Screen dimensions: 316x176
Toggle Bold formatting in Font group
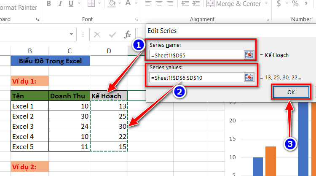[x=49, y=4]
